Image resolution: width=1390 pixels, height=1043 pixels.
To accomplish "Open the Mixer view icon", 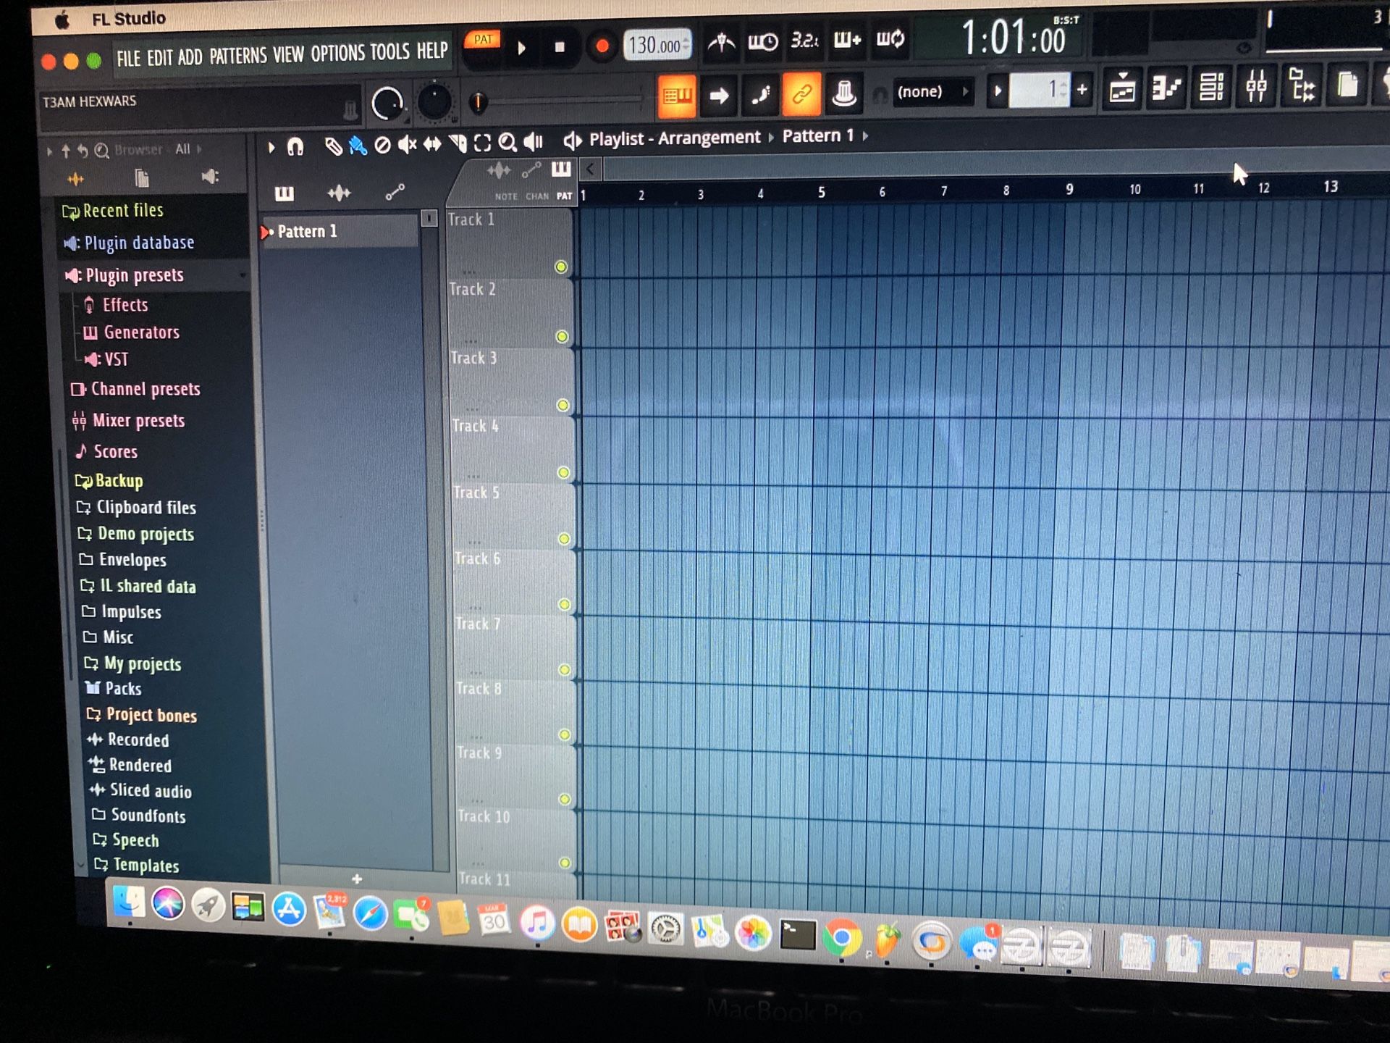I will pos(1256,85).
